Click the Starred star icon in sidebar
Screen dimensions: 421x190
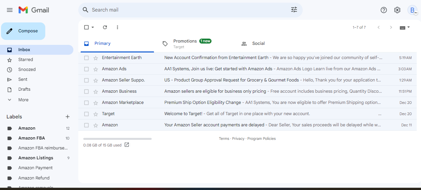(x=10, y=60)
